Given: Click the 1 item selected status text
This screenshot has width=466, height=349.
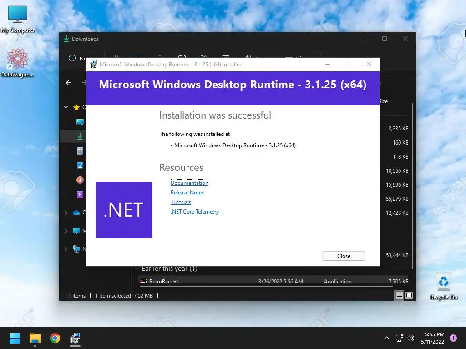Looking at the screenshot, I should [x=113, y=295].
